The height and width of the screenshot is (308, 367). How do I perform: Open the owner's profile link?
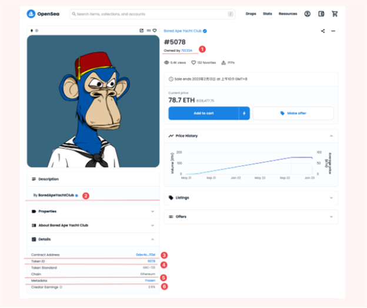186,51
